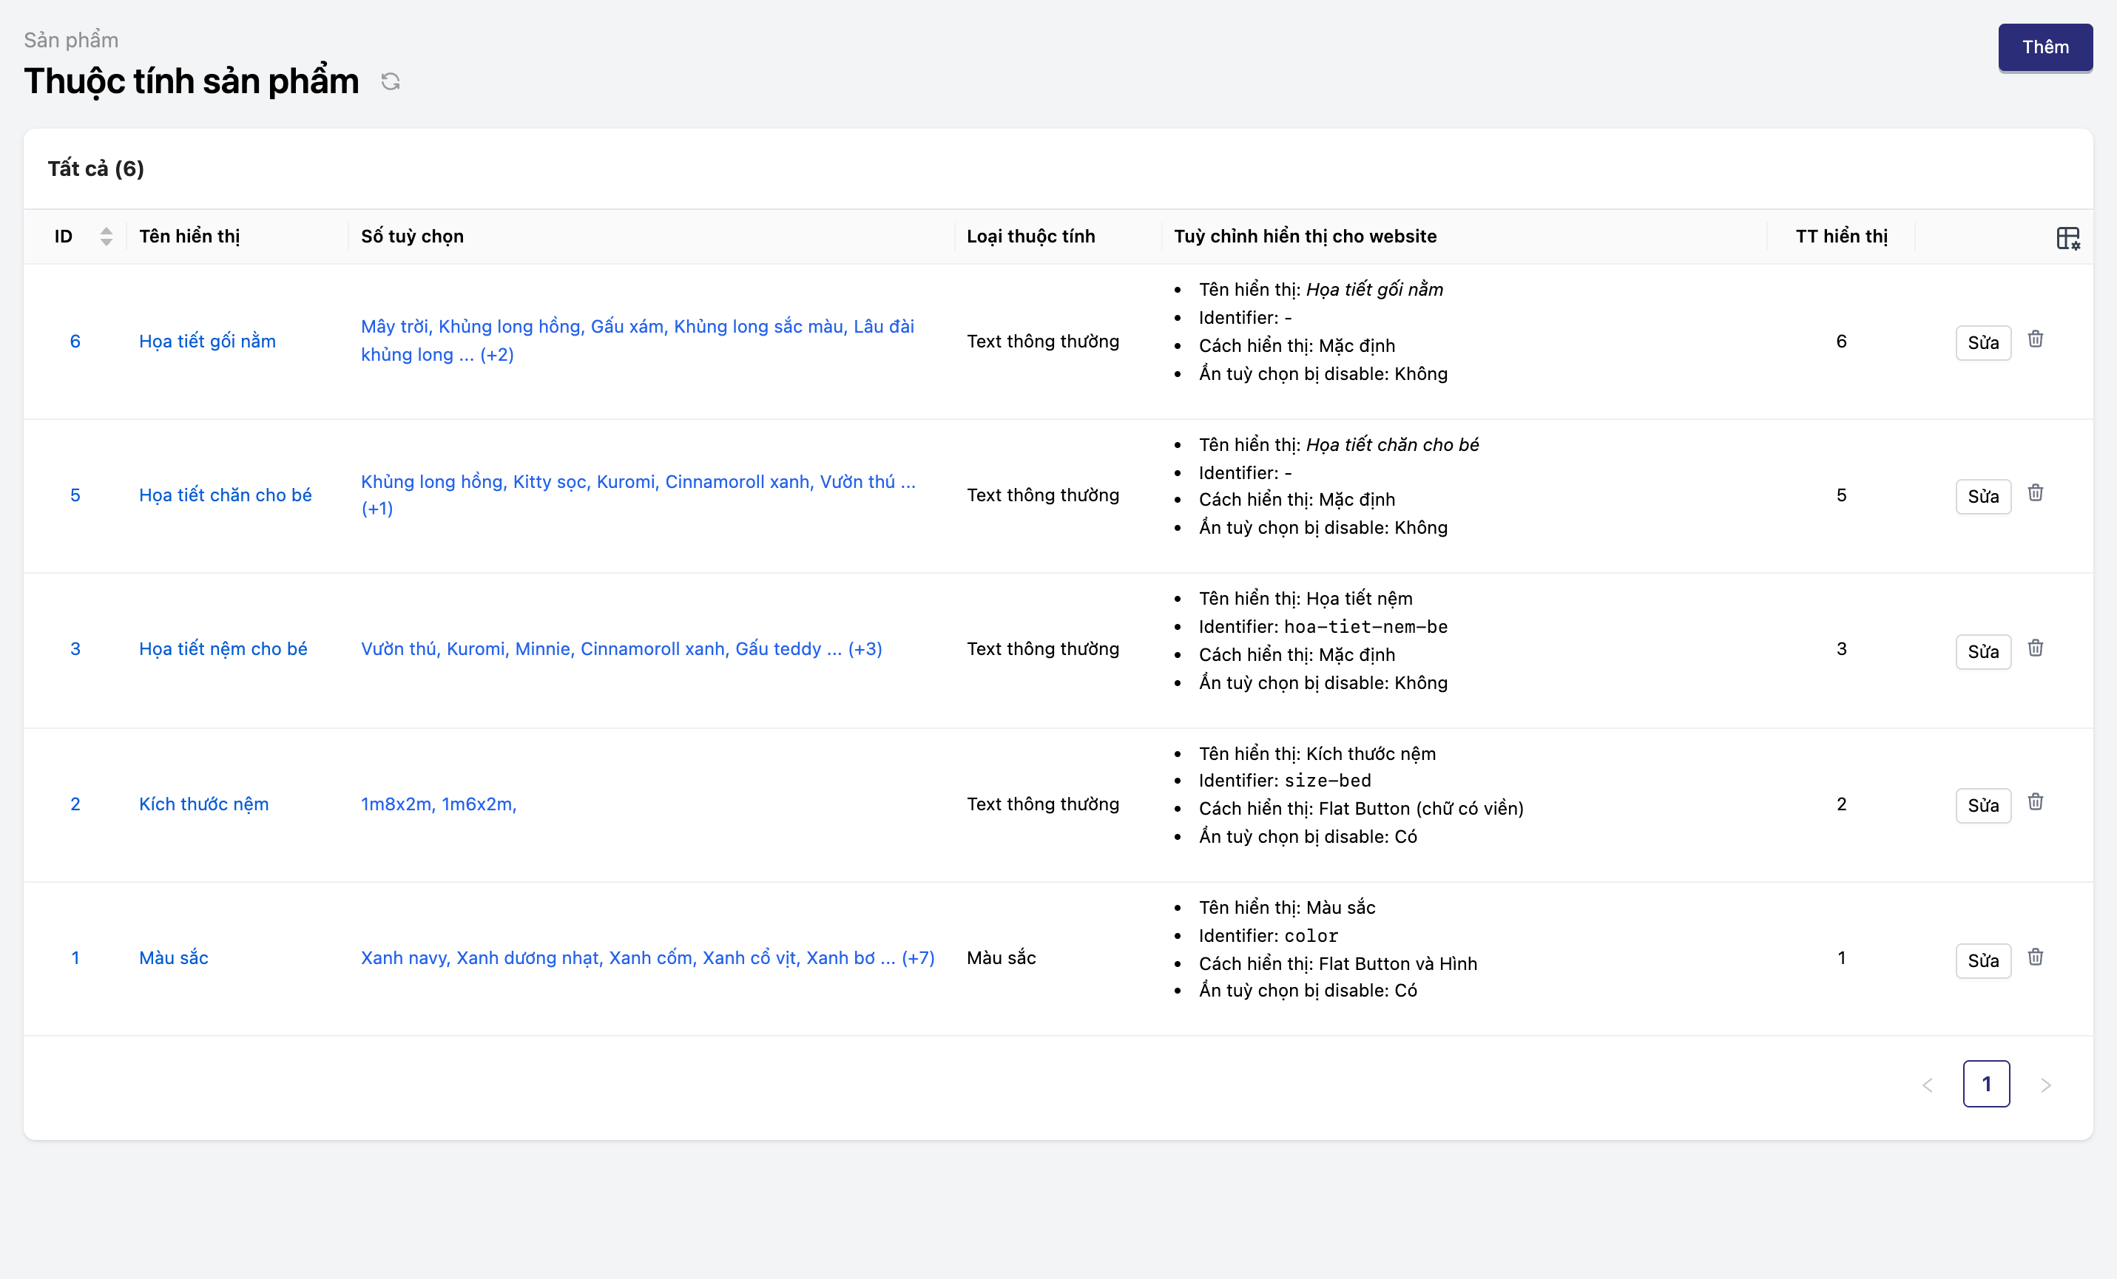2117x1279 pixels.
Task: Click the refresh icon beside the page title
Action: click(x=390, y=81)
